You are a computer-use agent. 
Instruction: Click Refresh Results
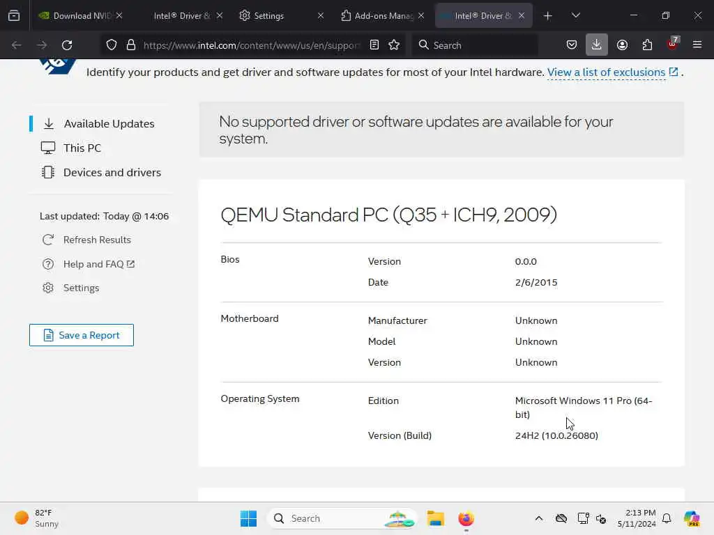(x=97, y=240)
